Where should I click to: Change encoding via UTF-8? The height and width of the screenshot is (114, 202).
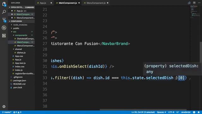pyautogui.click(x=171, y=112)
